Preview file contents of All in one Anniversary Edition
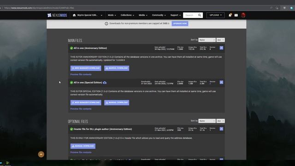Viewport: 295px width, 166px height. pyautogui.click(x=81, y=75)
